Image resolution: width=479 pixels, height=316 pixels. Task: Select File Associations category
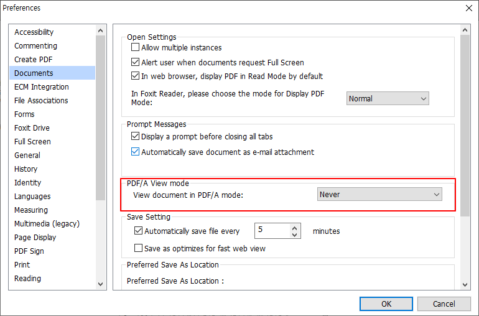point(52,101)
